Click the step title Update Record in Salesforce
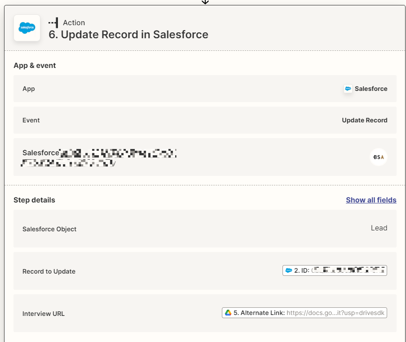This screenshot has width=406, height=342. pos(128,35)
